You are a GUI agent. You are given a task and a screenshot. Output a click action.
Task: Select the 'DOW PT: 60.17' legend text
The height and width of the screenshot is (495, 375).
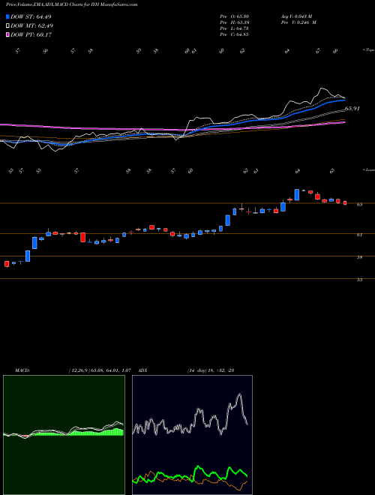[31, 34]
